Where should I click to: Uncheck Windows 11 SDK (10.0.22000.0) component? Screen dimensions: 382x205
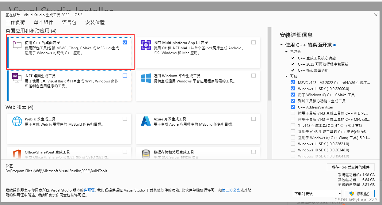pos(293,89)
